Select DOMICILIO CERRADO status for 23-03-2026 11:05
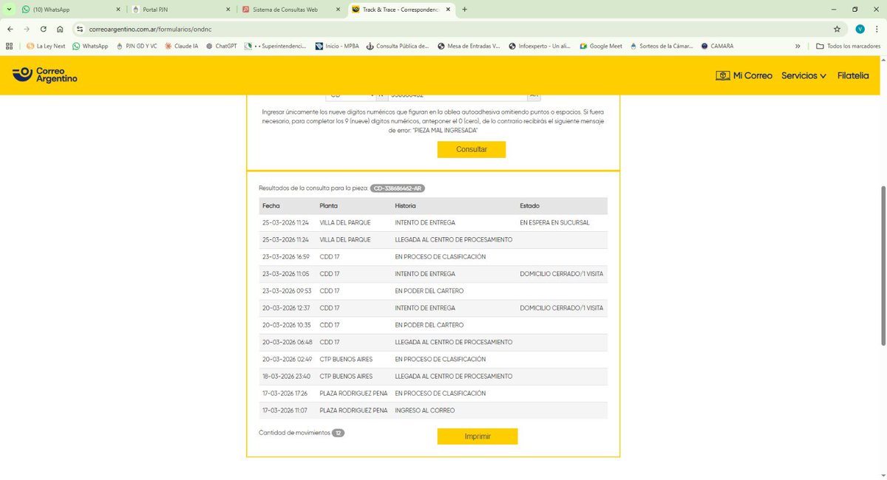This screenshot has height=480, width=887. tap(562, 273)
